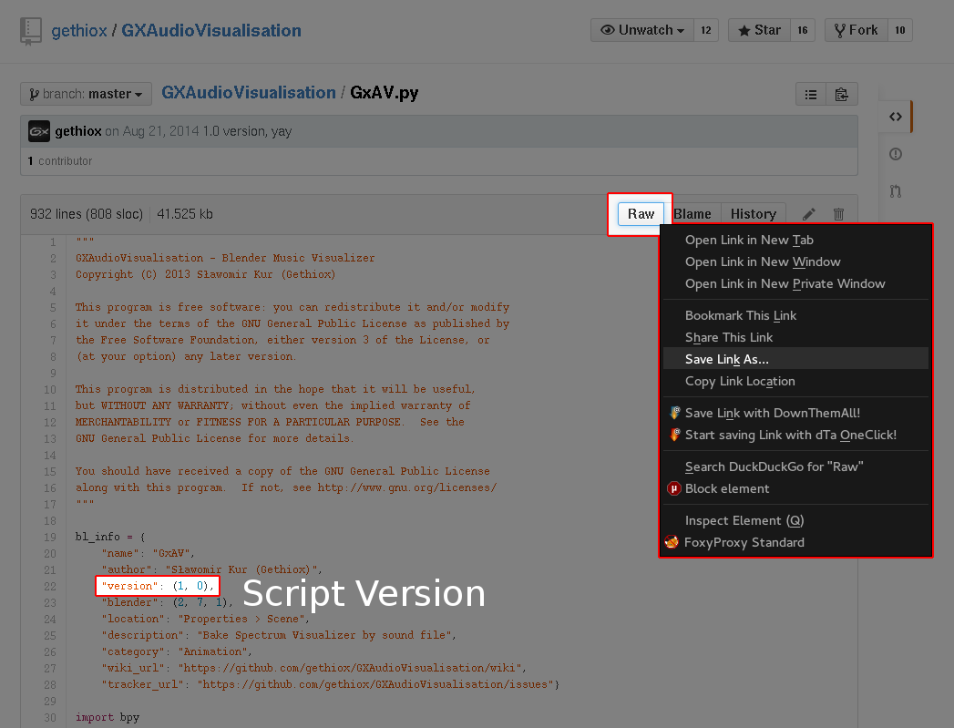Select Bookmark This Link

pyautogui.click(x=795, y=315)
